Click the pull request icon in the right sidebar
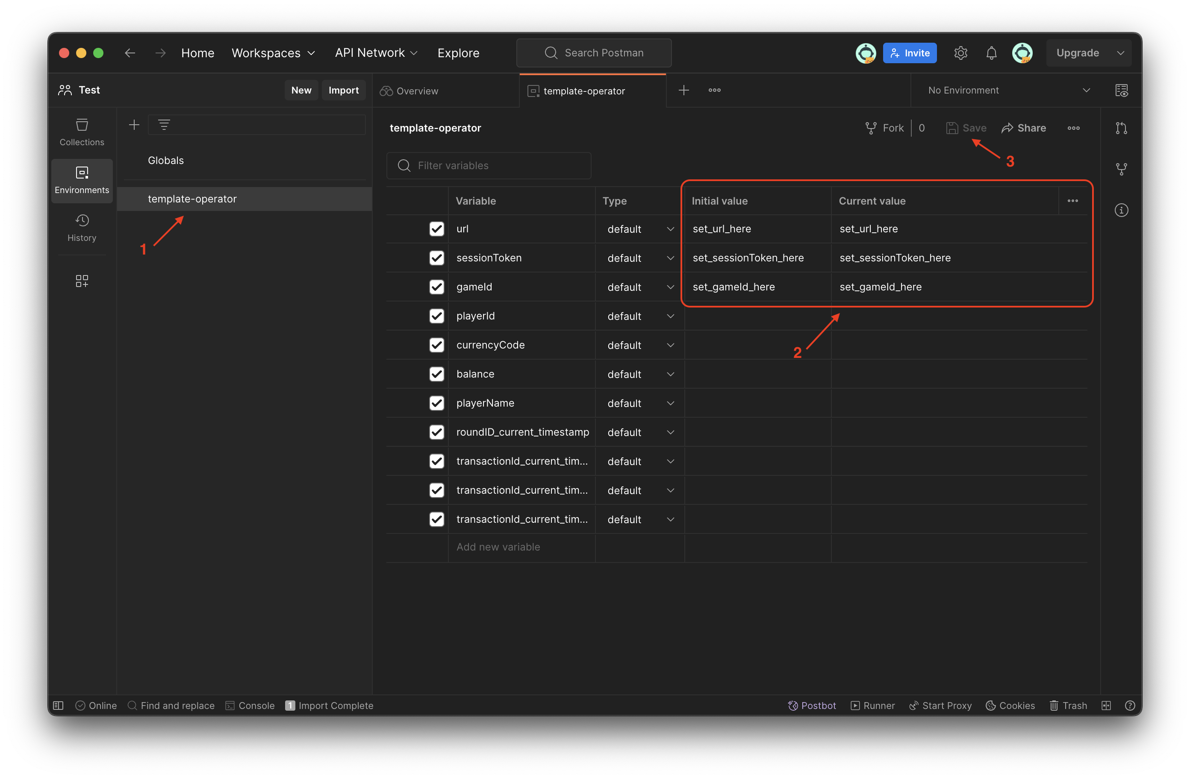Image resolution: width=1190 pixels, height=779 pixels. (1121, 129)
